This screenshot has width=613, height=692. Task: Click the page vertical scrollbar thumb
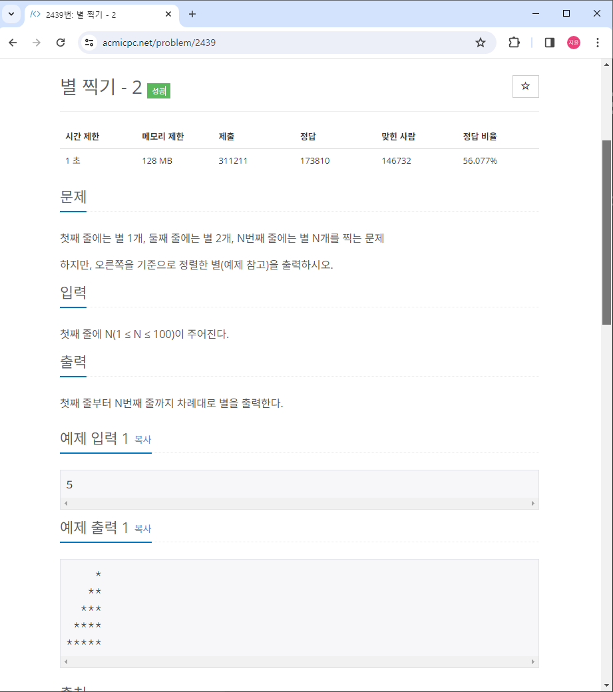606,233
